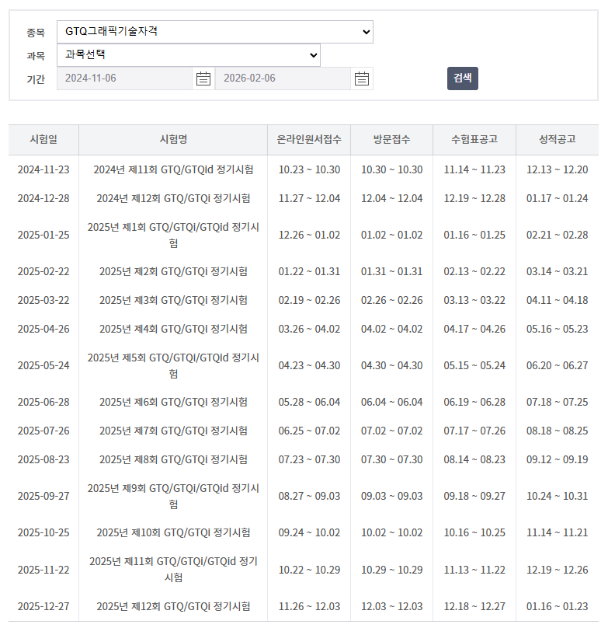Click the 시험명 column header
Image resolution: width=608 pixels, height=628 pixels.
(x=173, y=139)
